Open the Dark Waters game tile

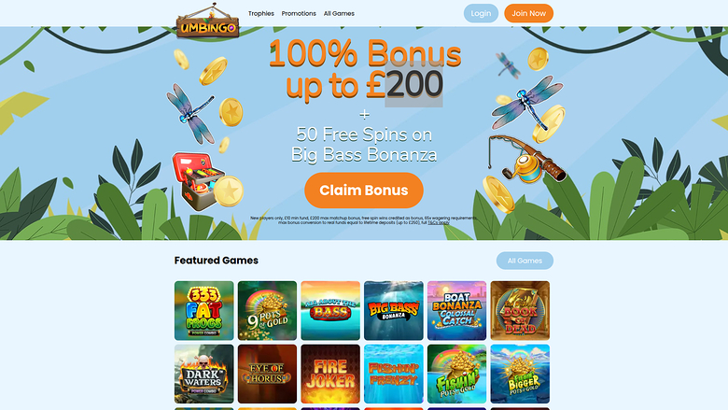click(204, 374)
